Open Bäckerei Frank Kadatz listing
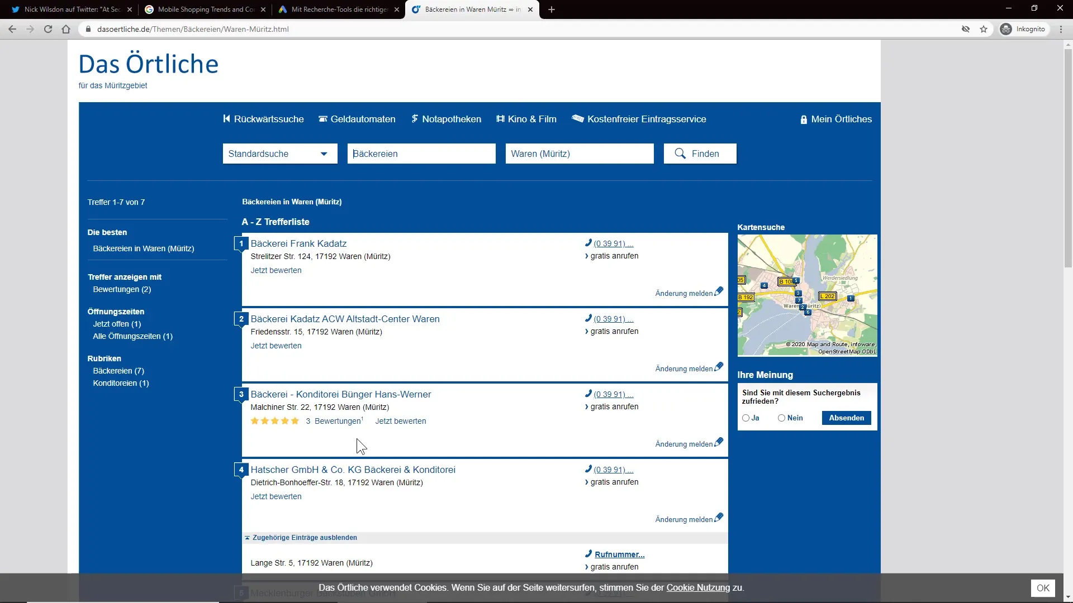1073x603 pixels. tap(298, 243)
